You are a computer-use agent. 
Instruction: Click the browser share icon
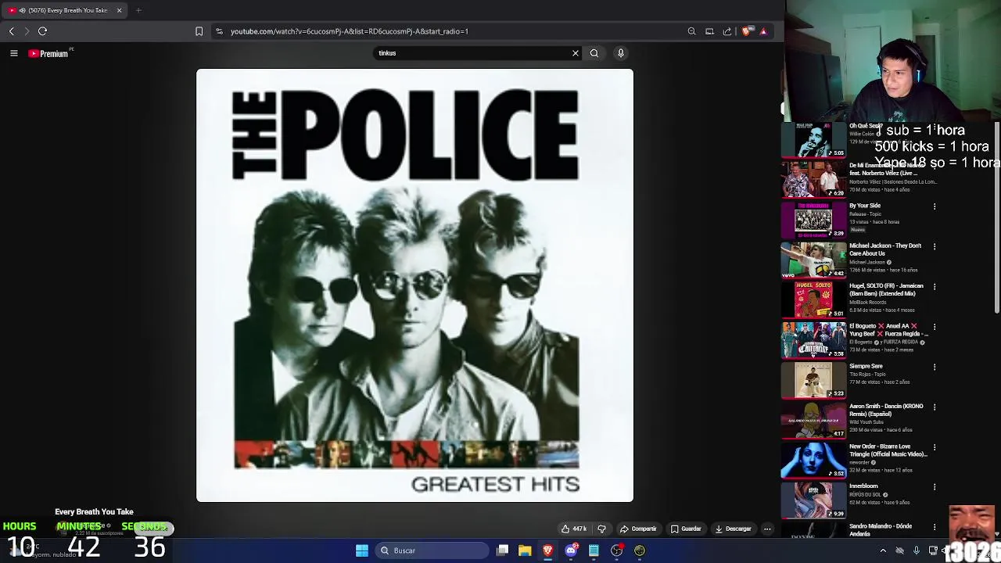(x=727, y=31)
